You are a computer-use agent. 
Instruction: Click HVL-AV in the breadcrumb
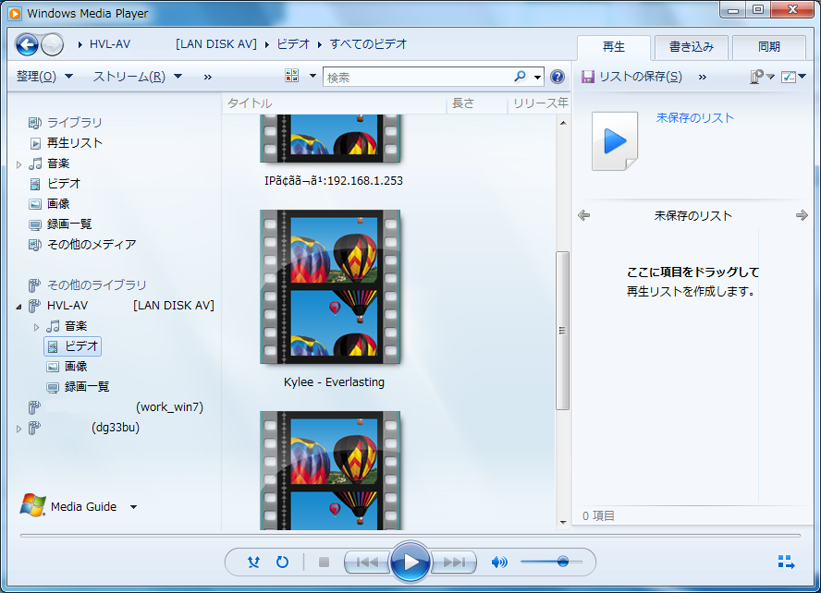tap(110, 44)
